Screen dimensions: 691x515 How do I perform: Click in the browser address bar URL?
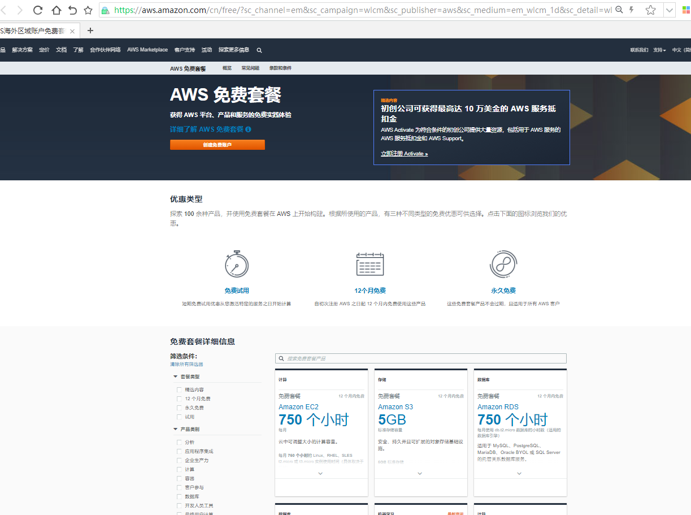point(362,10)
